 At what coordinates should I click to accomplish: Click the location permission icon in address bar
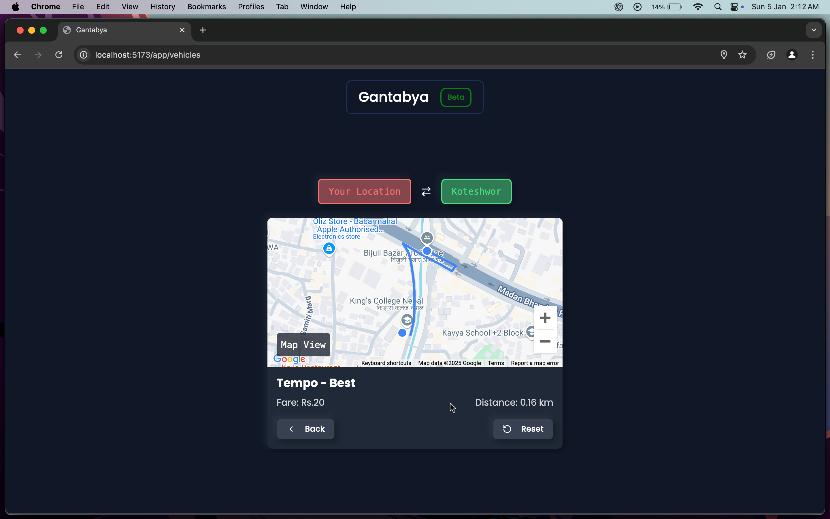(x=724, y=55)
